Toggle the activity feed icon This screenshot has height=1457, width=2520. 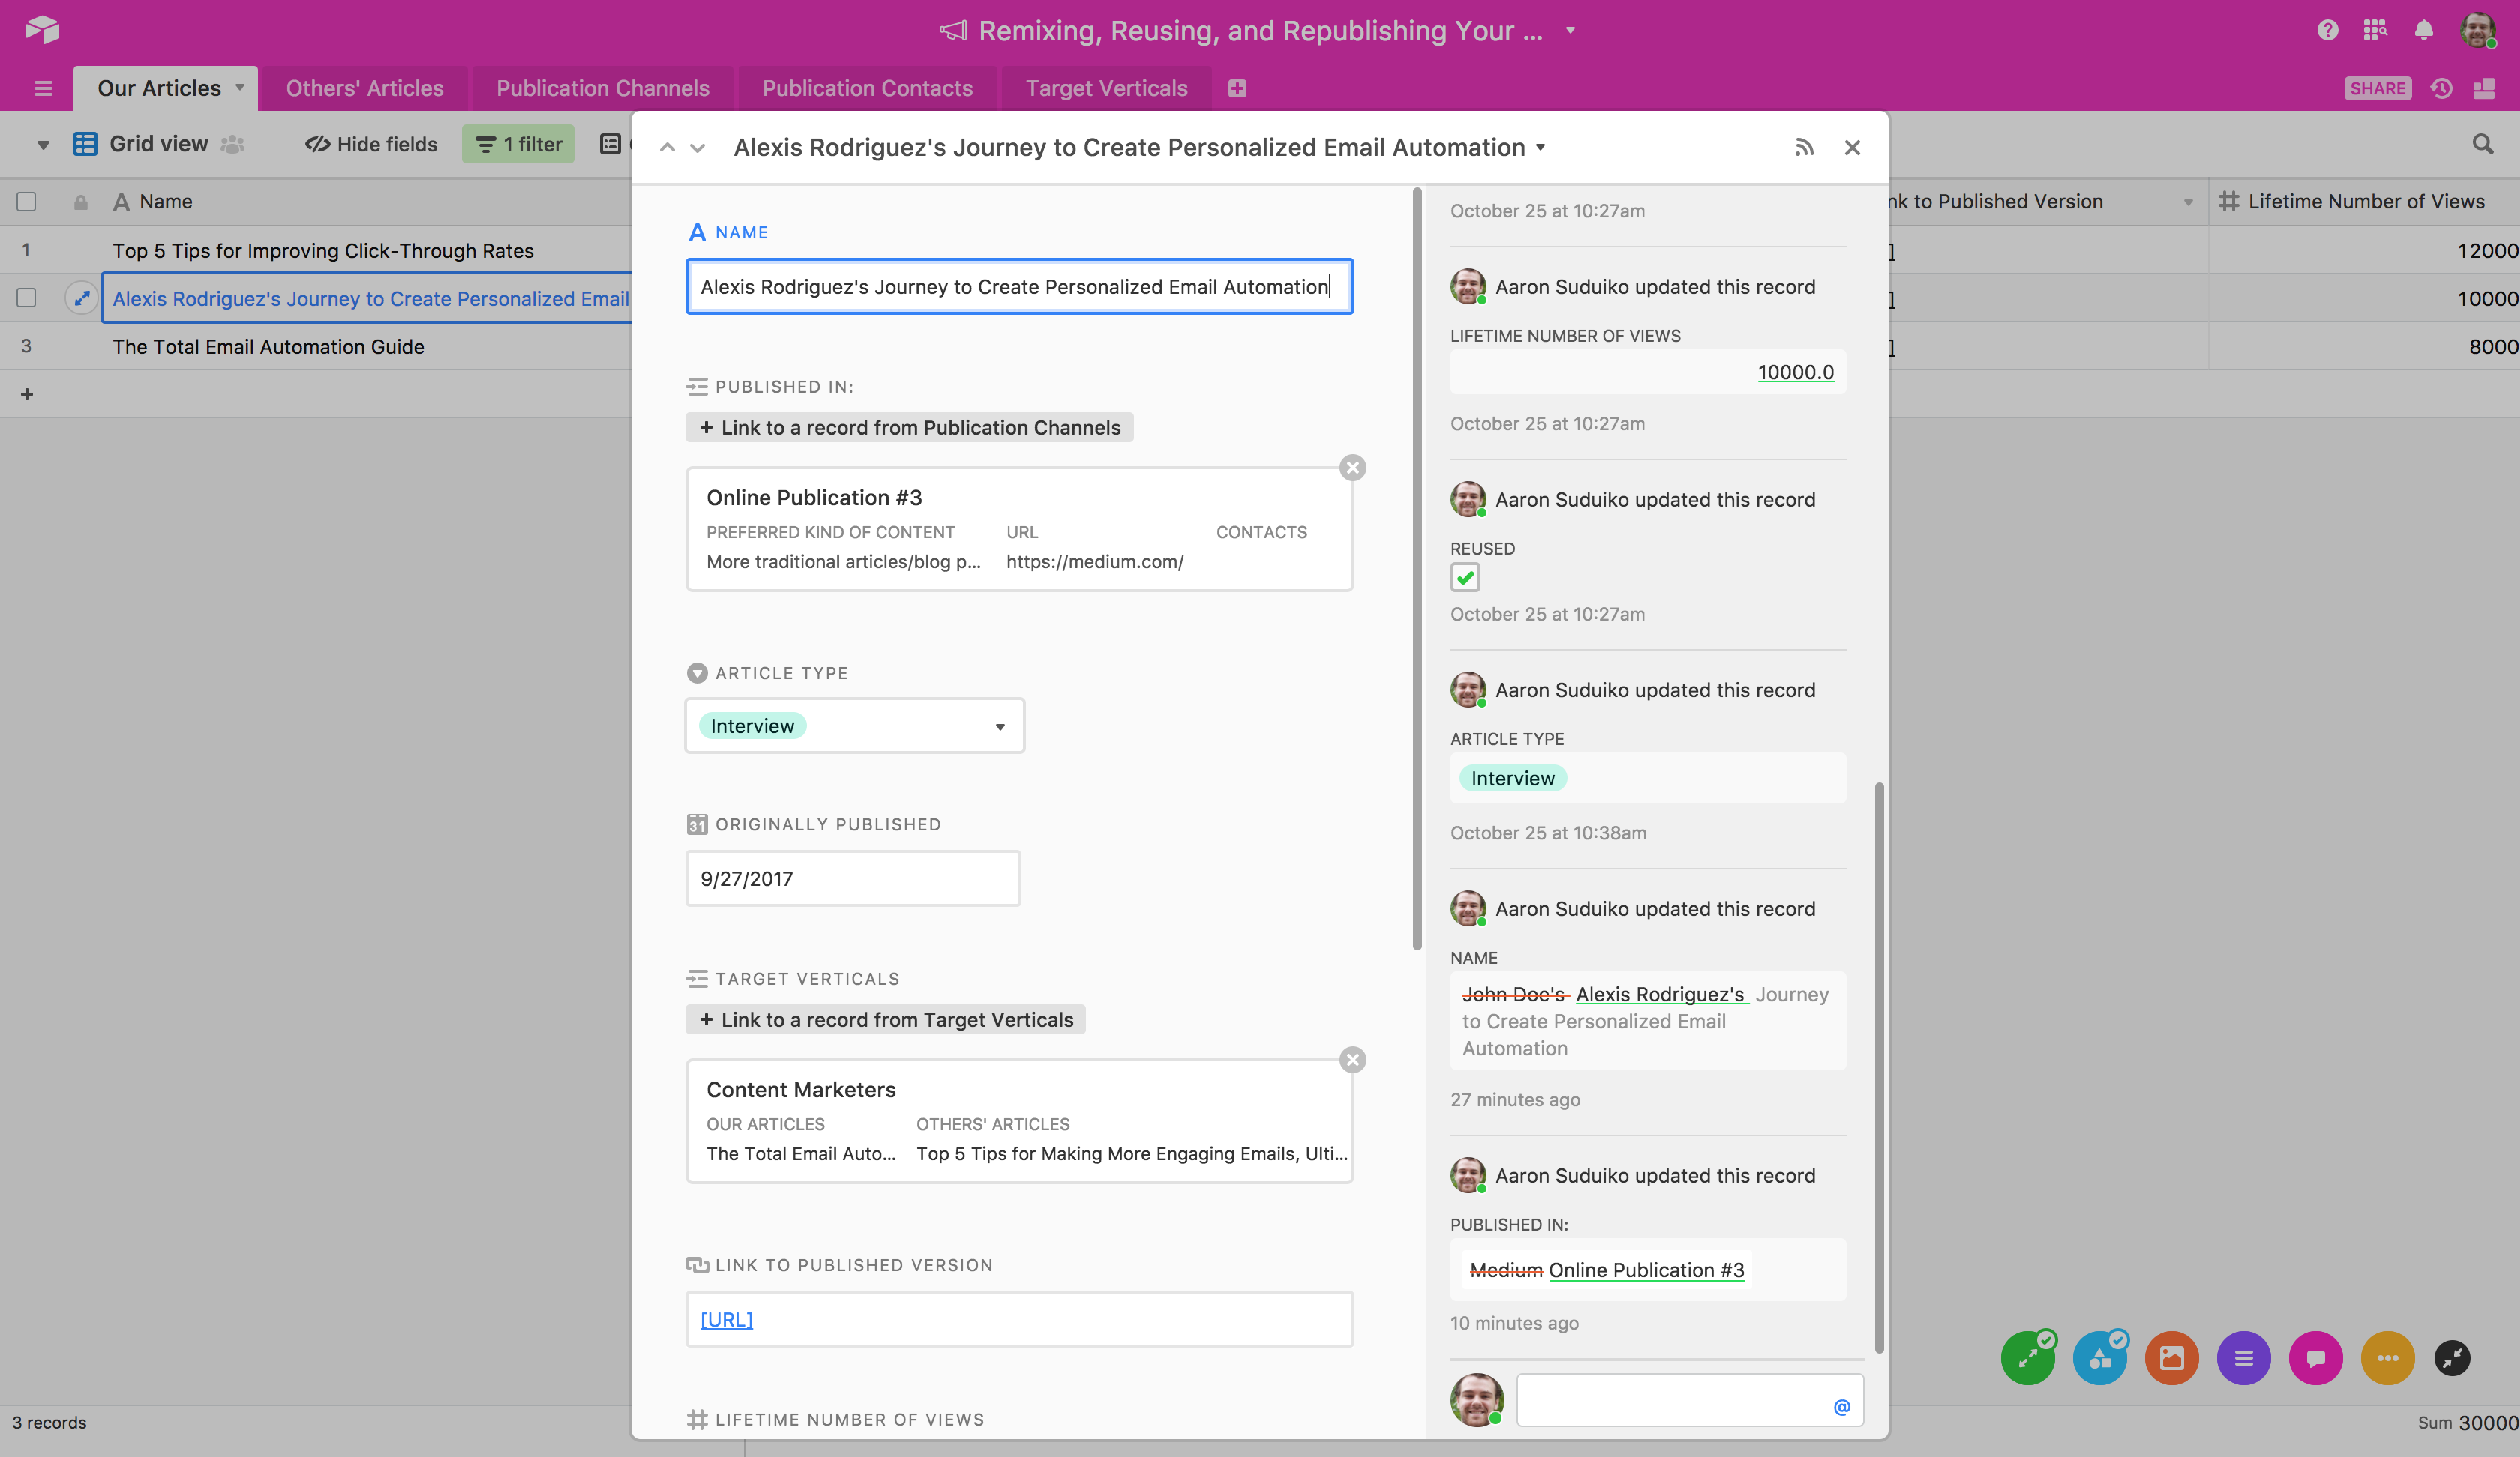tap(1804, 148)
